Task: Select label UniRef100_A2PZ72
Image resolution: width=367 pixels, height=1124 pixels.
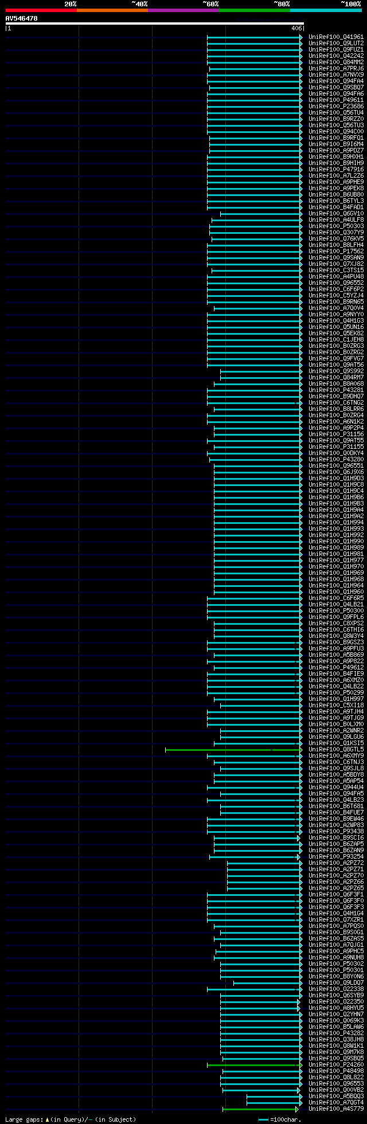Action: pos(336,863)
